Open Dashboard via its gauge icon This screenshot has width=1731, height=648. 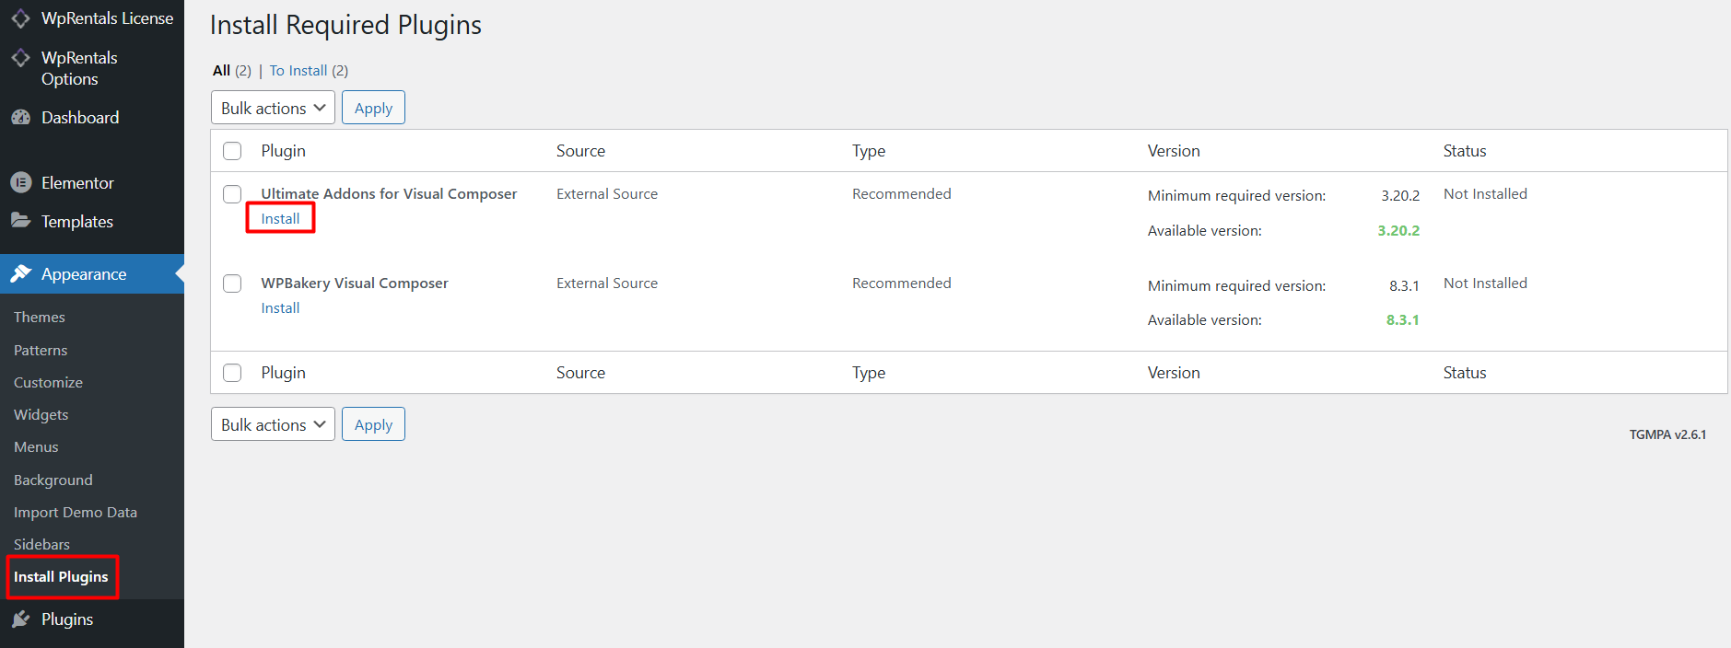[20, 118]
